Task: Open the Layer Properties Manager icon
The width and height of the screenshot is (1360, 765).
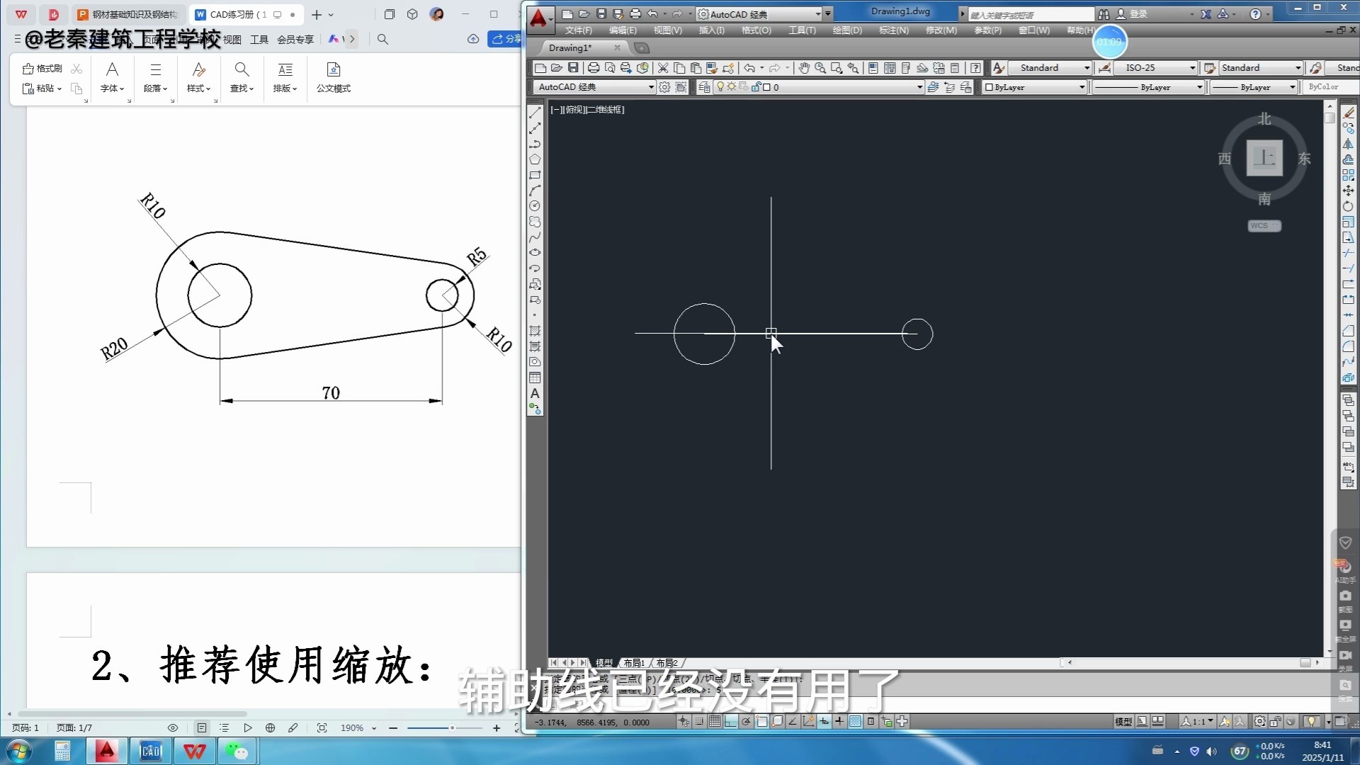Action: tap(704, 87)
